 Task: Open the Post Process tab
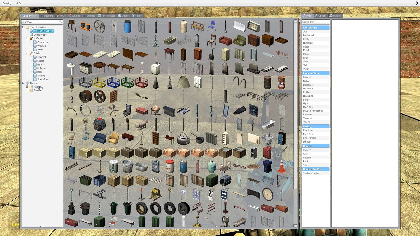107,16
